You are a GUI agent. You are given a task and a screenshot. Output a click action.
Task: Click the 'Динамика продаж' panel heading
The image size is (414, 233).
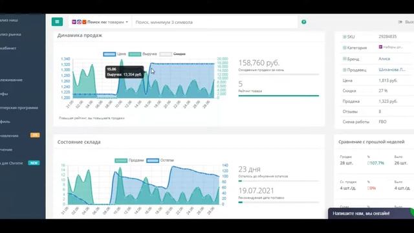pyautogui.click(x=80, y=36)
